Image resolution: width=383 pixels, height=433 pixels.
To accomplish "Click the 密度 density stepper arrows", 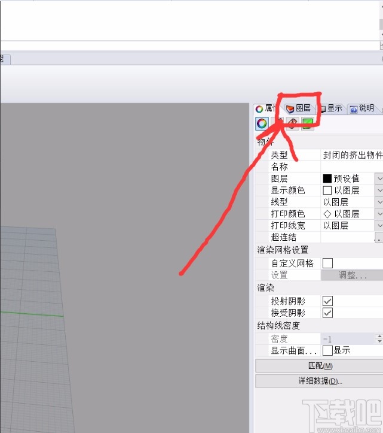I will (x=379, y=339).
